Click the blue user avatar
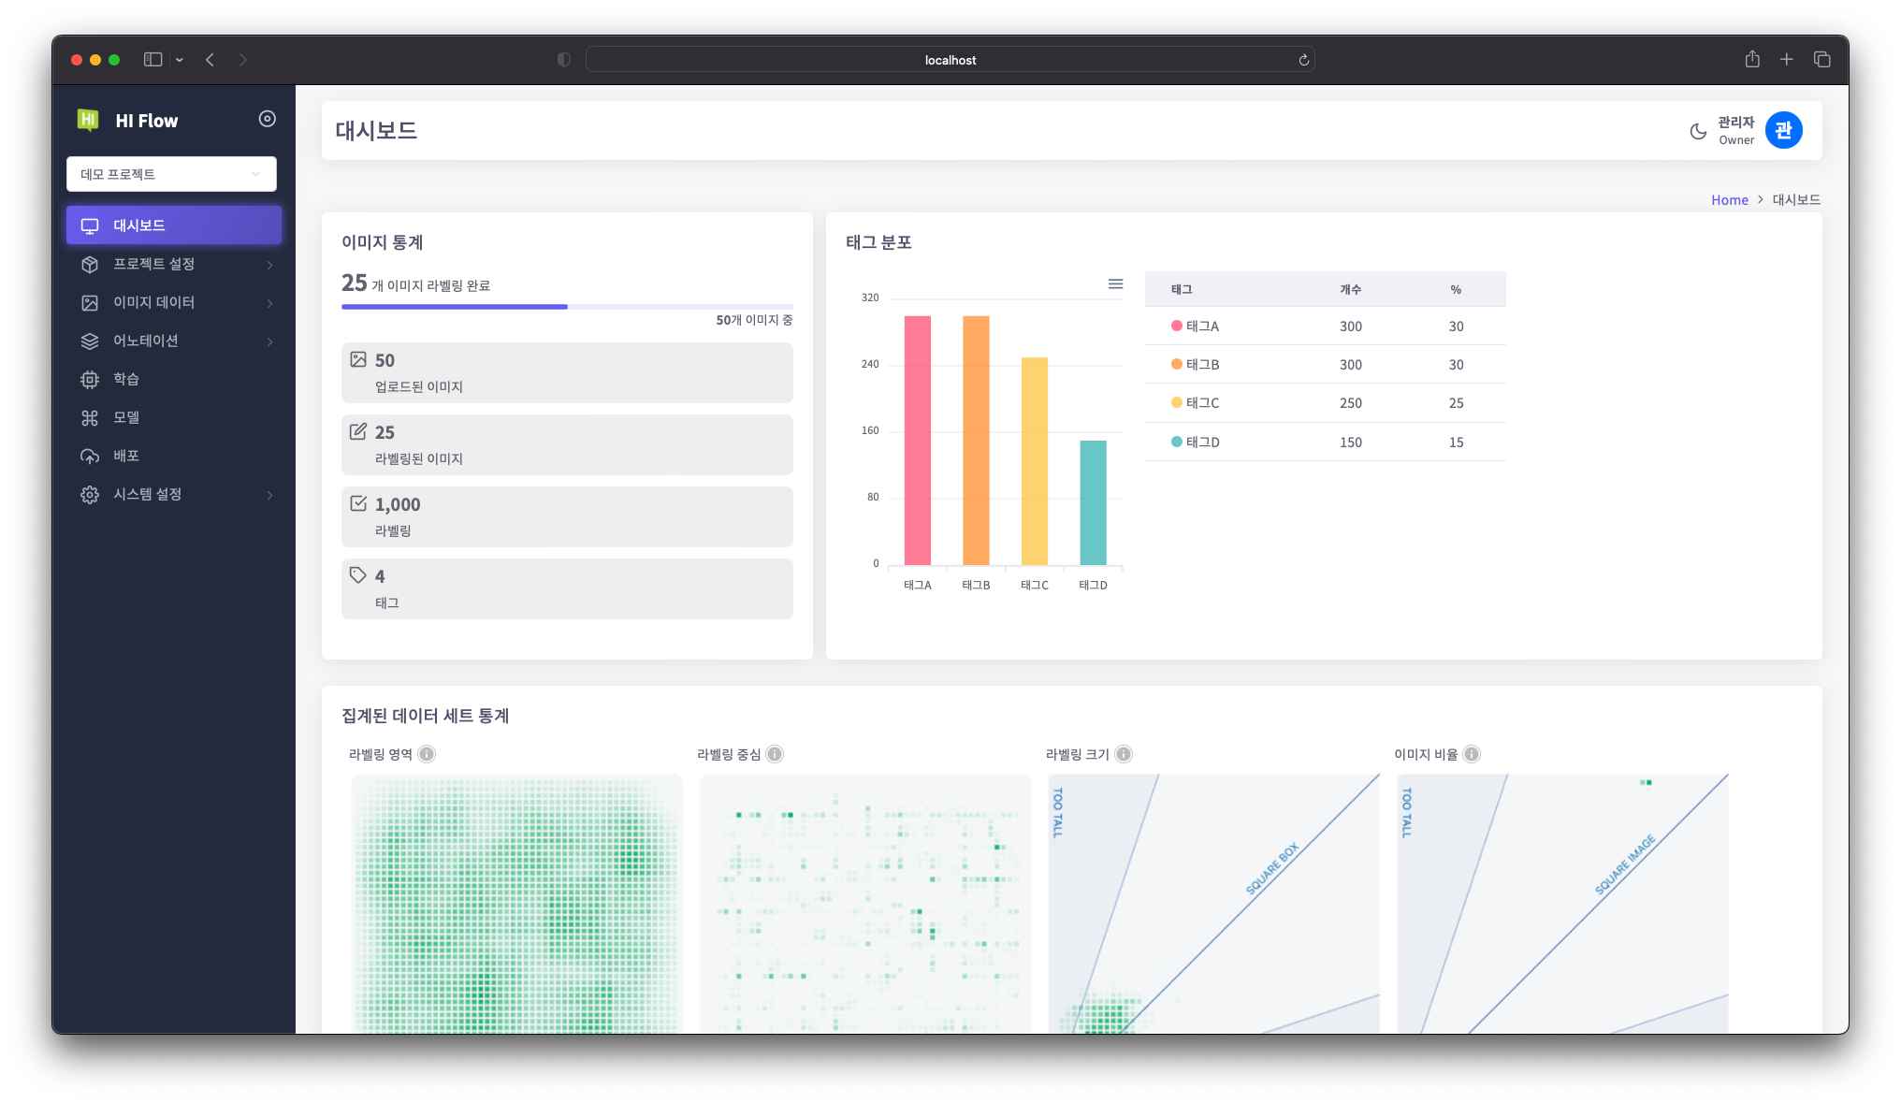Image resolution: width=1901 pixels, height=1103 pixels. [1783, 130]
